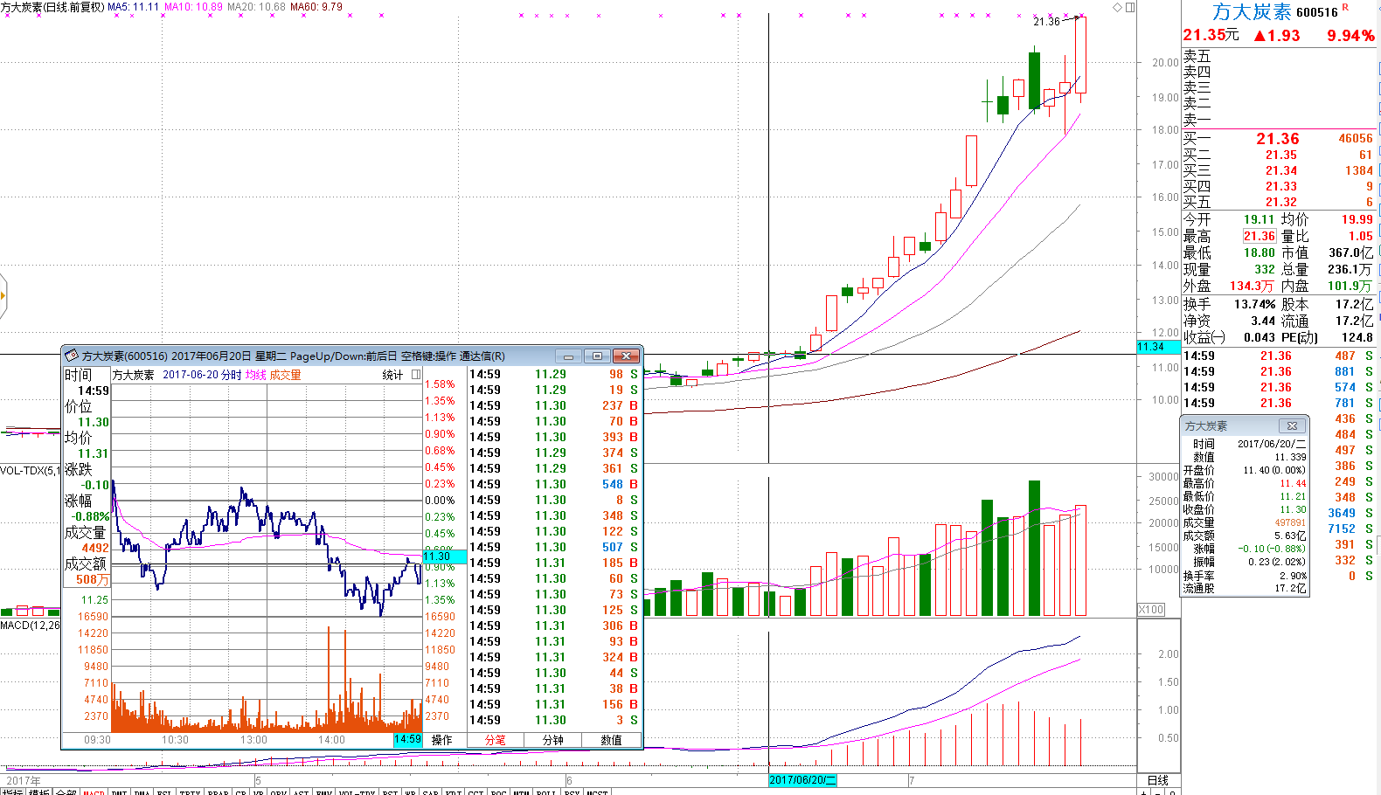Select the CCI indicator tab
The image size is (1381, 795).
(x=475, y=792)
